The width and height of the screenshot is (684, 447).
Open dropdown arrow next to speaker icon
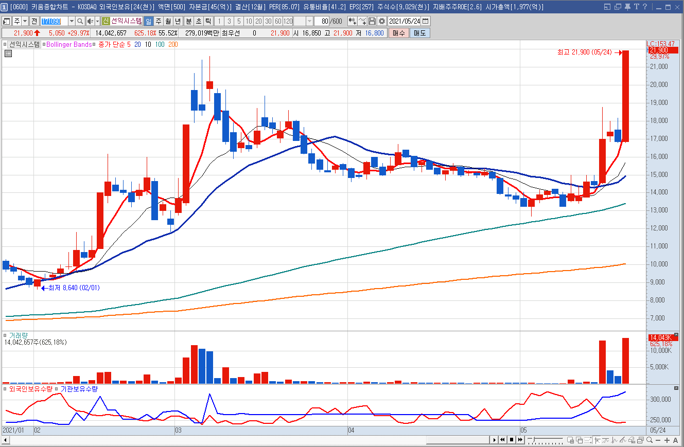(x=97, y=21)
